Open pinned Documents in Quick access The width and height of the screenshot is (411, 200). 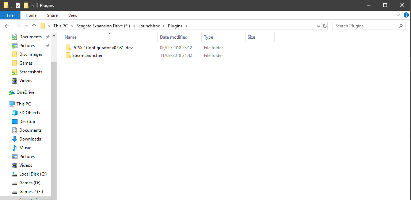pyautogui.click(x=30, y=37)
